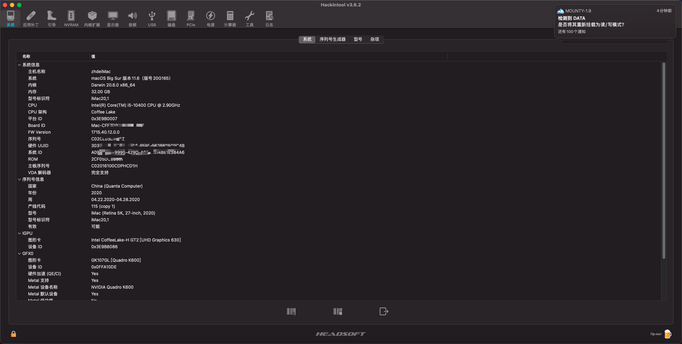Click the 名称 column header
Screen dimensions: 682x344
pos(53,56)
